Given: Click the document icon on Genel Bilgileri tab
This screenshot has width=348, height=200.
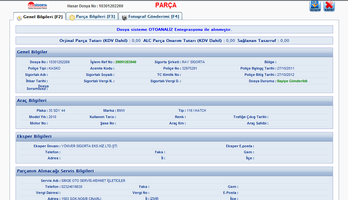Looking at the screenshot, I should 19,17.
